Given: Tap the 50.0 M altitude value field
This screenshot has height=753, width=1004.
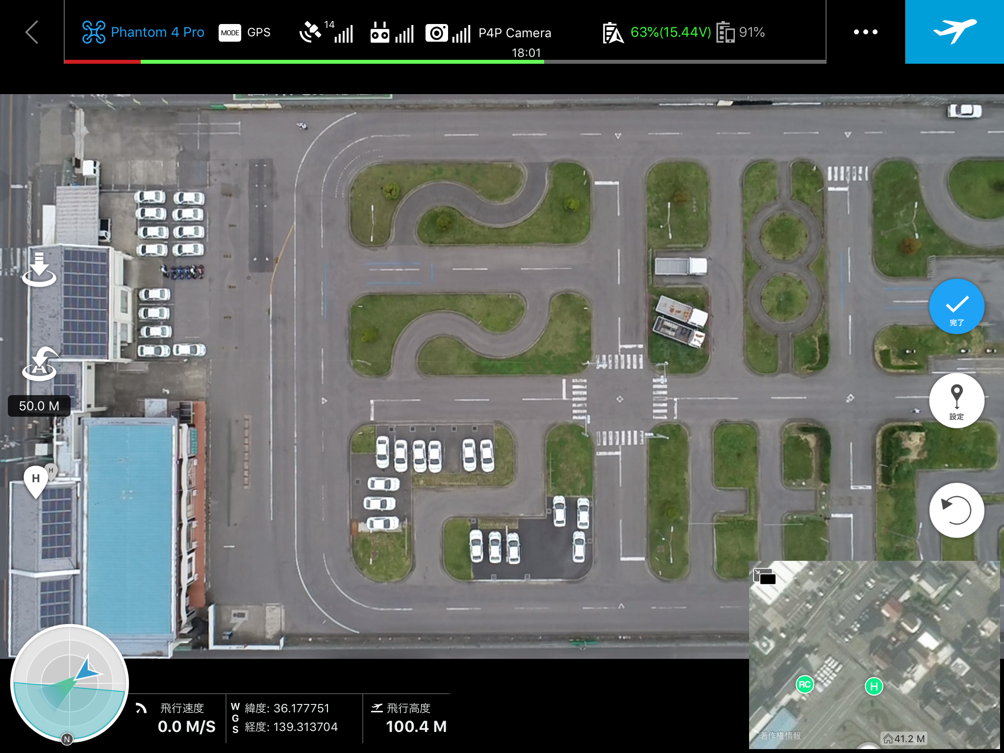Looking at the screenshot, I should [39, 406].
